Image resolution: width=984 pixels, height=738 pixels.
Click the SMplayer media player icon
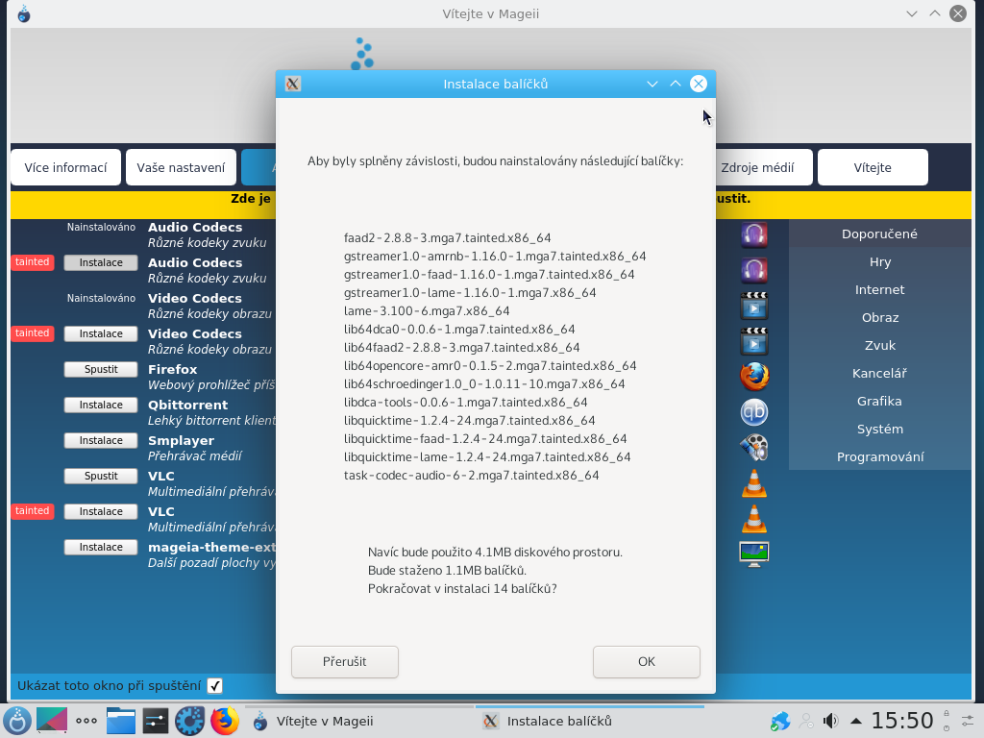(754, 447)
